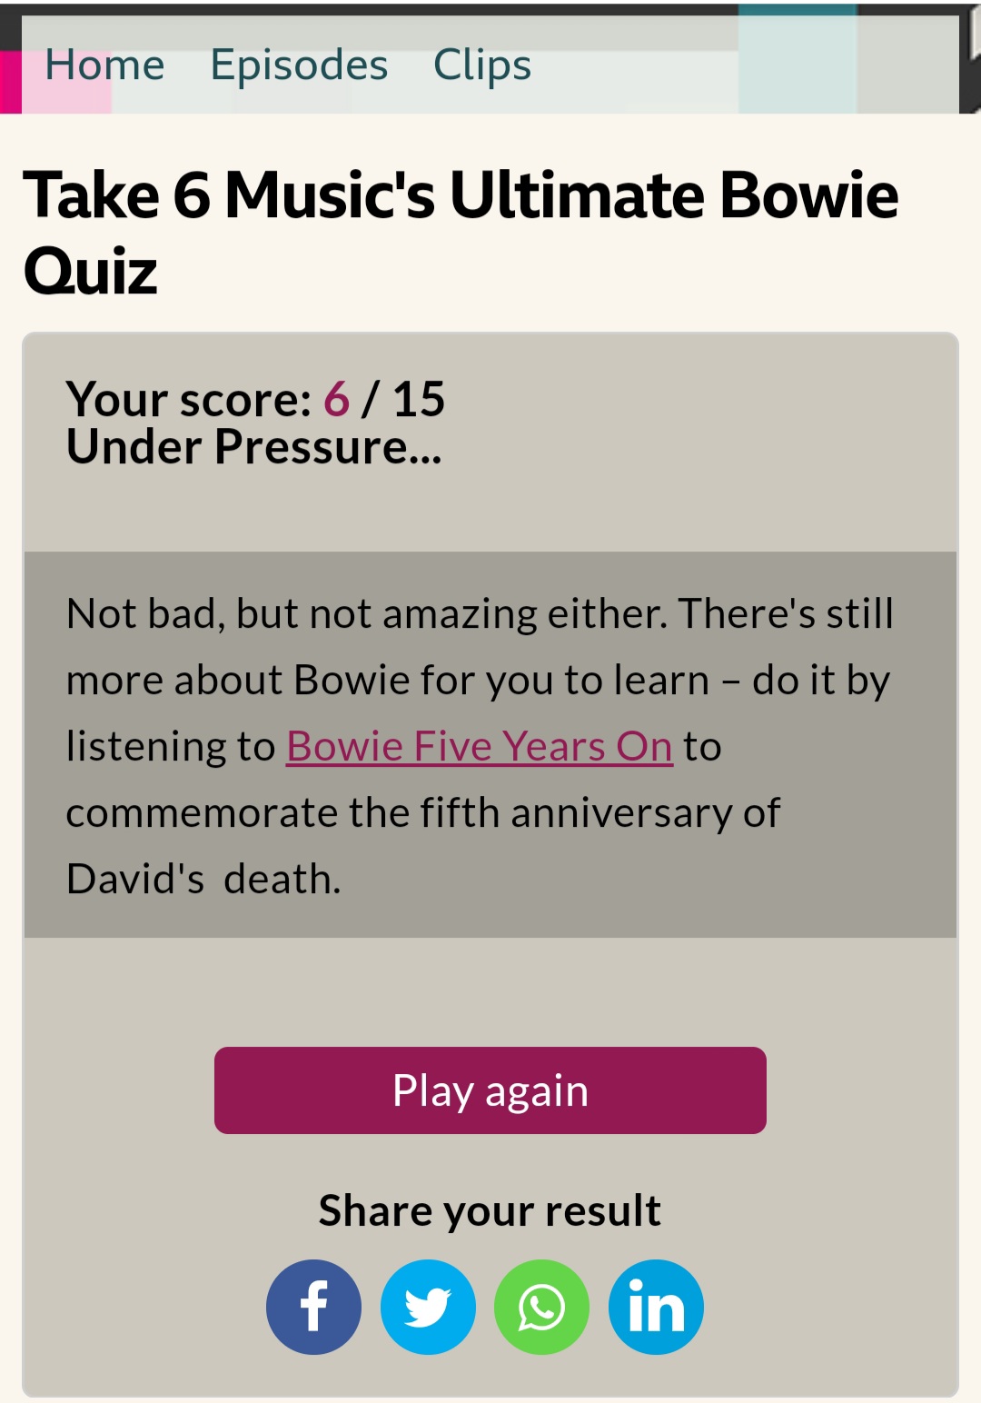Click the maroon score number 6
This screenshot has width=981, height=1403.
pos(337,399)
